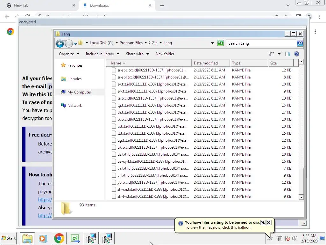Image resolution: width=326 pixels, height=245 pixels.
Task: Select file uk.txt.id[602211ED-1337]
Action: coord(153,147)
